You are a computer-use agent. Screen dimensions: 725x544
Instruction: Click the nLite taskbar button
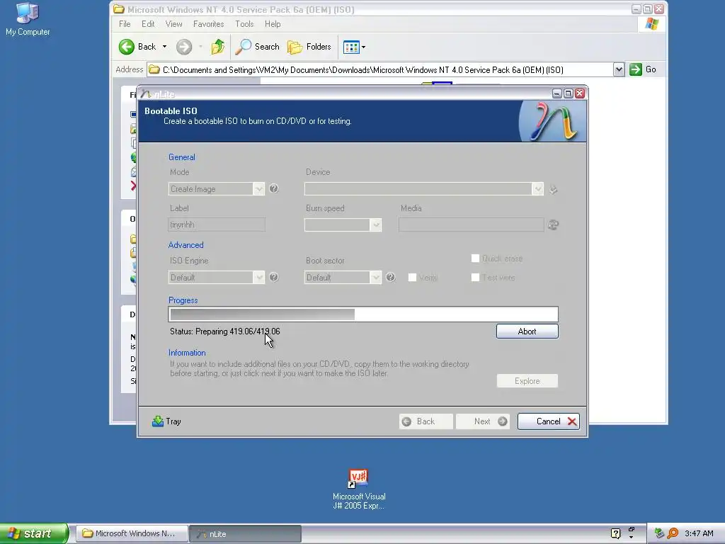pyautogui.click(x=246, y=533)
